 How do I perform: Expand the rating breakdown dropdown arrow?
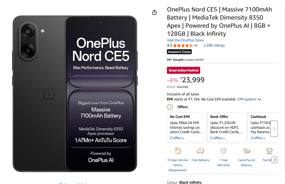[x=196, y=45]
